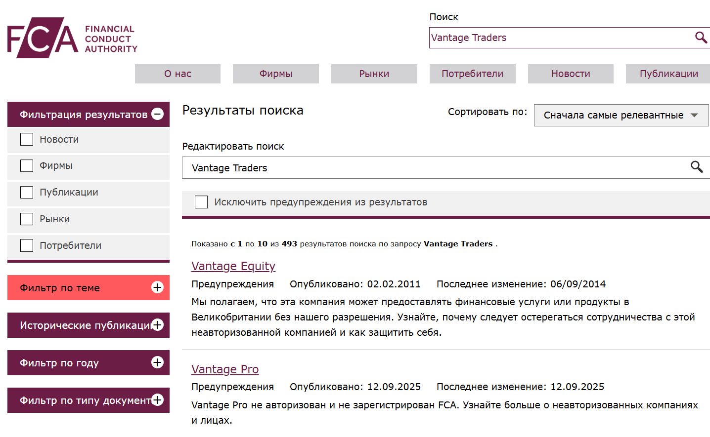Screen dimensions: 710x437
Task: Open the Vantage Equity warning page
Action: (233, 266)
